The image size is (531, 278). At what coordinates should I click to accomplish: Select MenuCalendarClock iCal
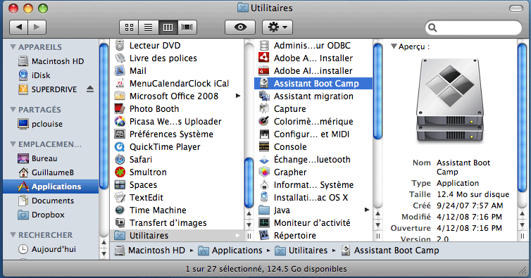click(x=177, y=83)
